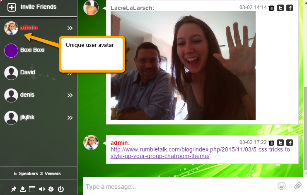Expand denis user options chevron
Viewport: 307px width, 195px height.
point(70,95)
